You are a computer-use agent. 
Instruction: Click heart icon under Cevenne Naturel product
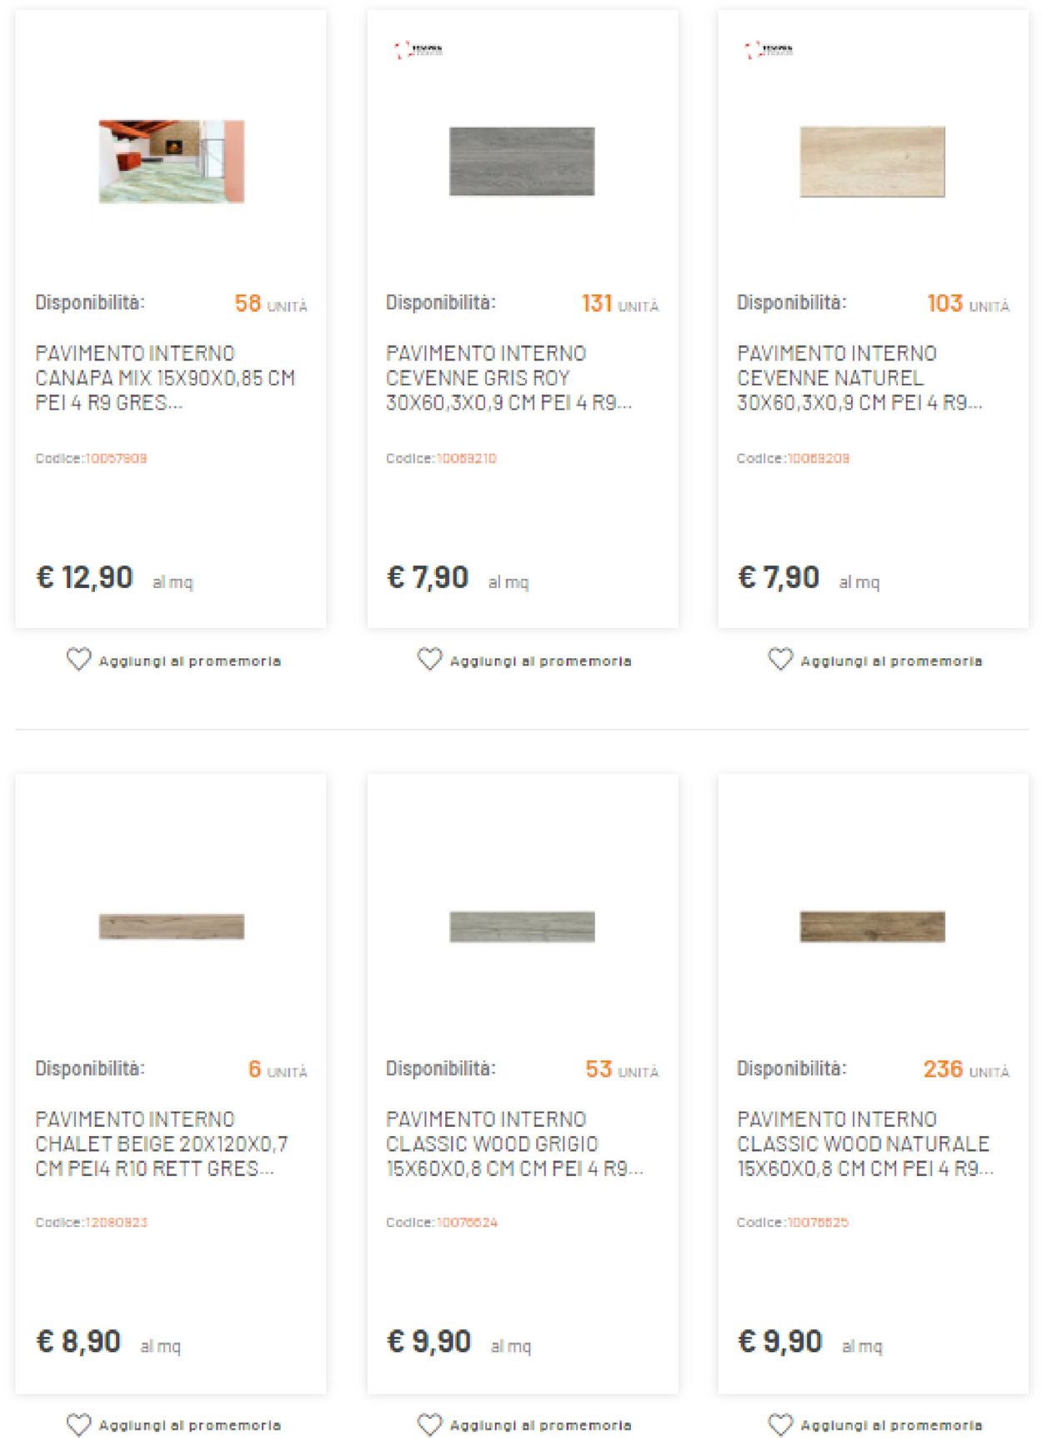pyautogui.click(x=780, y=660)
